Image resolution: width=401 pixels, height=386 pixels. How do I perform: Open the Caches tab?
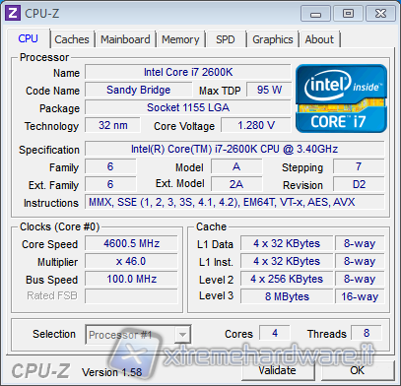pos(72,39)
